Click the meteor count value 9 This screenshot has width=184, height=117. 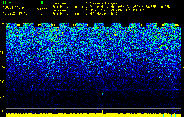point(42,13)
